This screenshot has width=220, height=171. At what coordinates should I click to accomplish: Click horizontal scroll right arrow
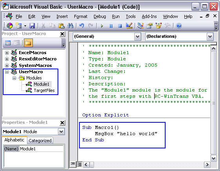click(x=207, y=165)
